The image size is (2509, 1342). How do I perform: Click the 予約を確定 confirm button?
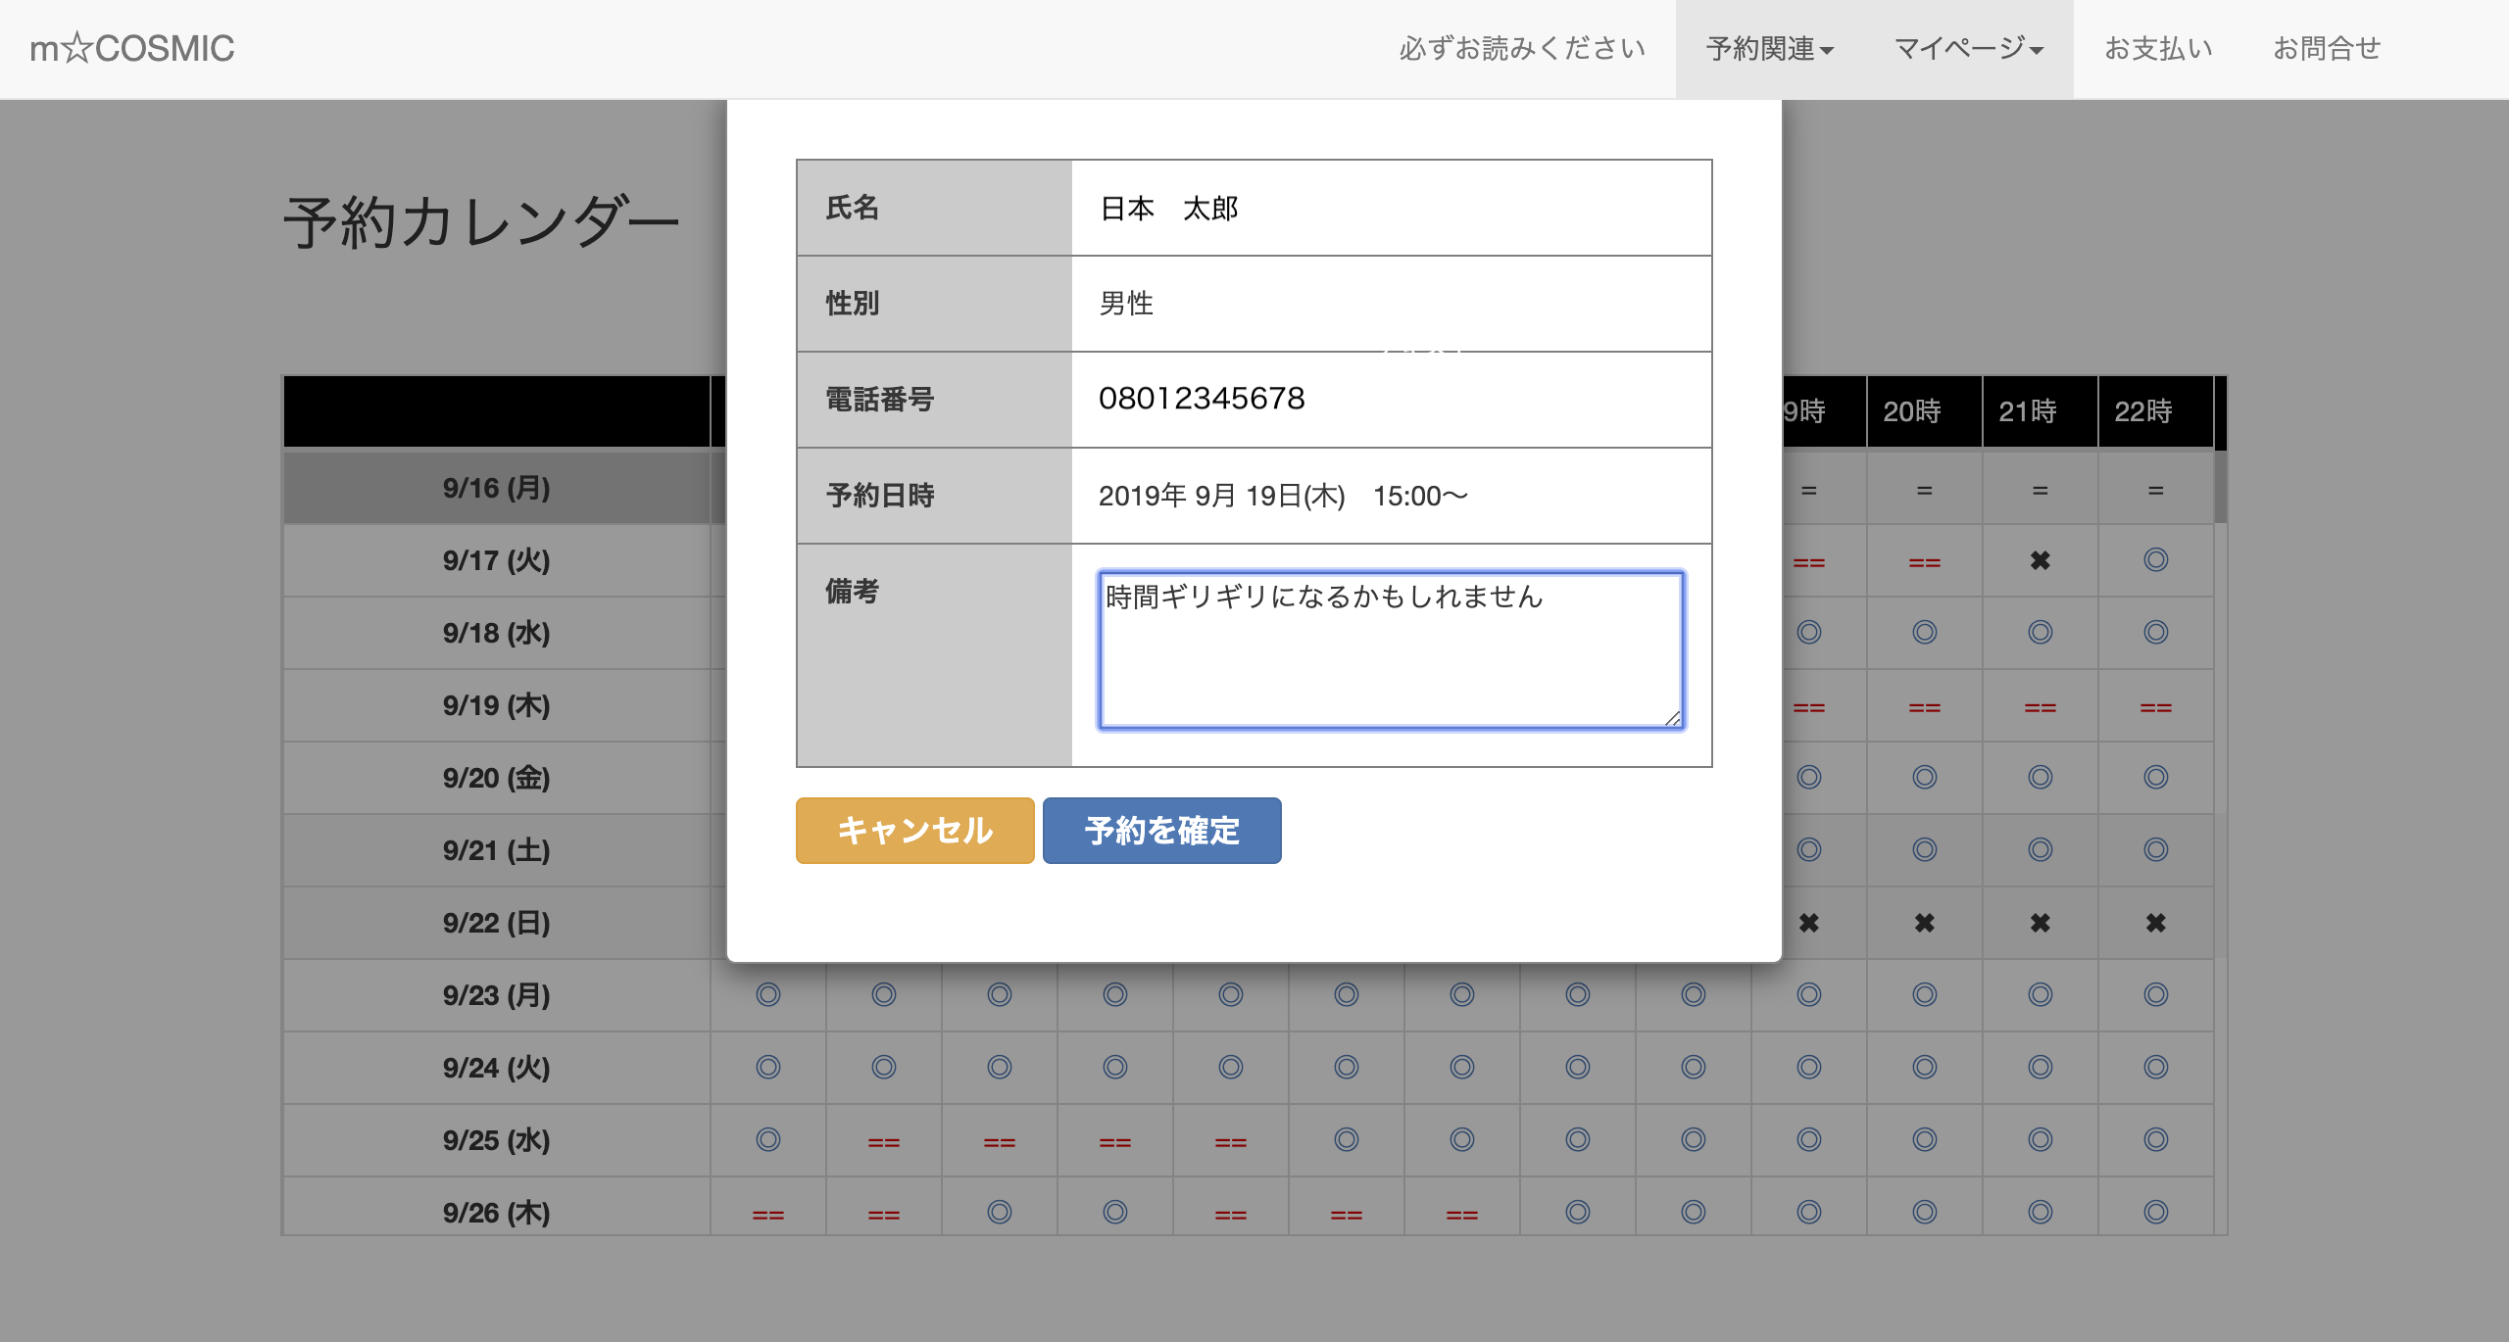click(1161, 831)
